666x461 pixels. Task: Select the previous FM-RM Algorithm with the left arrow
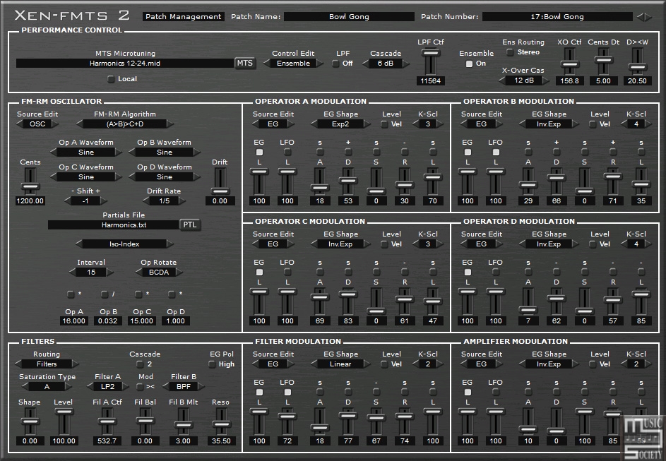tap(79, 124)
